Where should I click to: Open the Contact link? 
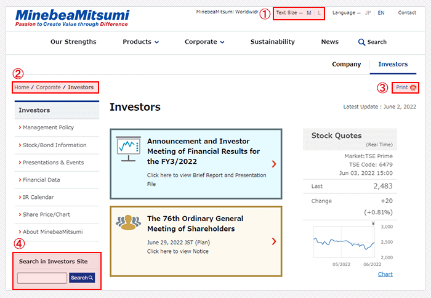pyautogui.click(x=407, y=13)
